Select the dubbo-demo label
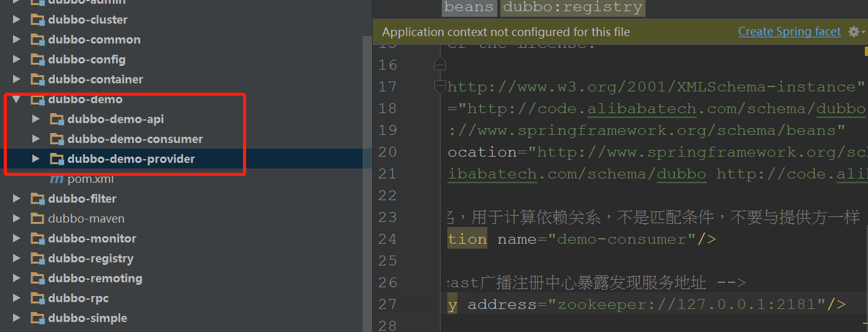Screen dimensions: 868x332 coord(85,99)
